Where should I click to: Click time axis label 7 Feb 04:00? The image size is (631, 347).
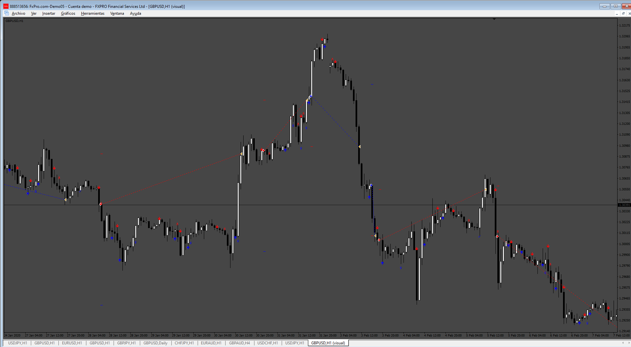coord(600,336)
